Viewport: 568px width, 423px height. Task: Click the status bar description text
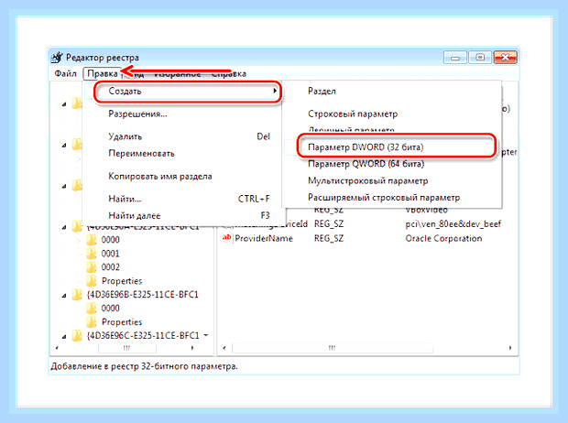(x=144, y=366)
